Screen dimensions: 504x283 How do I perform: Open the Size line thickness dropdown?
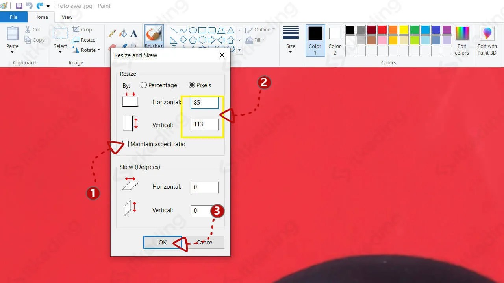pos(291,40)
